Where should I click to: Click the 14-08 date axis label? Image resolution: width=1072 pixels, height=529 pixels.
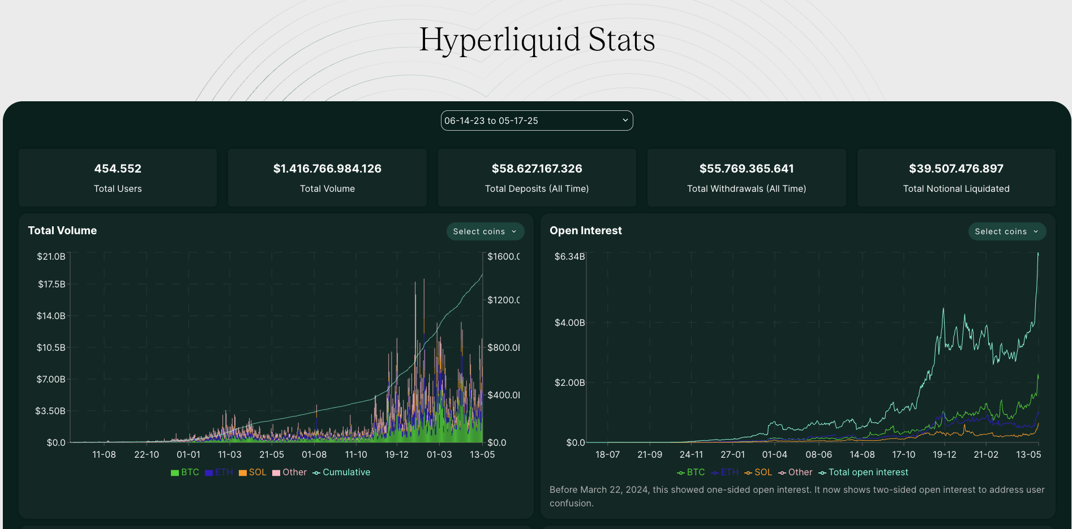(863, 455)
